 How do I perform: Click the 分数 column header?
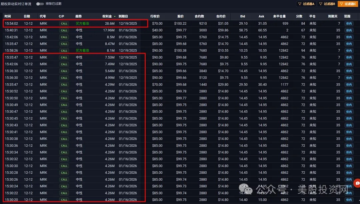(299, 16)
